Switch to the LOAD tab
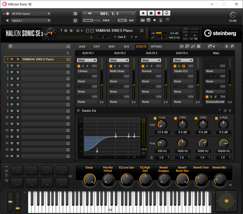The height and width of the screenshot is (214, 243). 82,46
